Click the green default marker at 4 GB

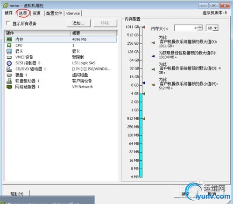(144, 94)
